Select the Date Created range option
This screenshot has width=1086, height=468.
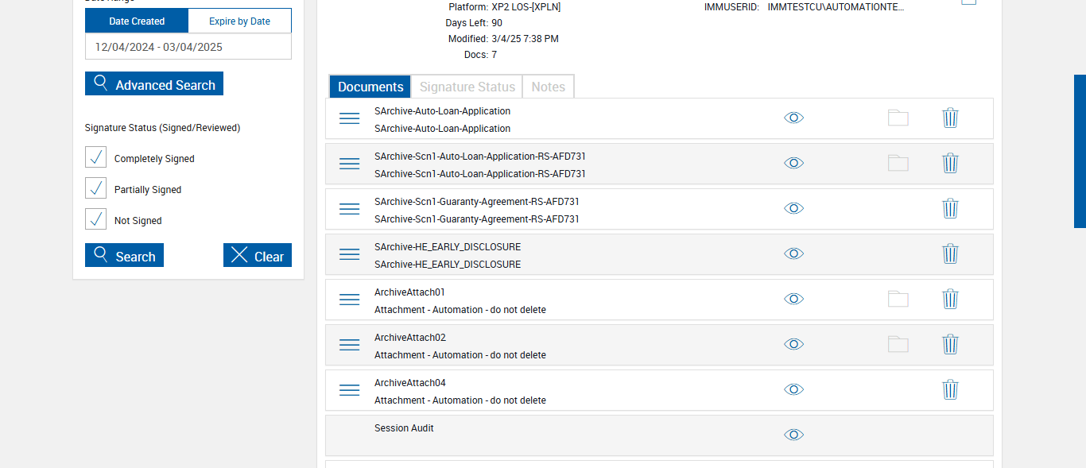point(137,21)
